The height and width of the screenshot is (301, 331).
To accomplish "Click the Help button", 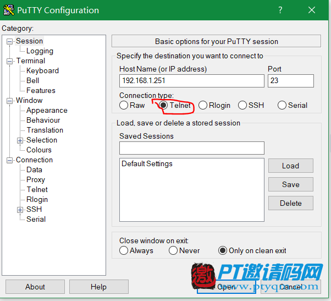I will click(x=99, y=287).
